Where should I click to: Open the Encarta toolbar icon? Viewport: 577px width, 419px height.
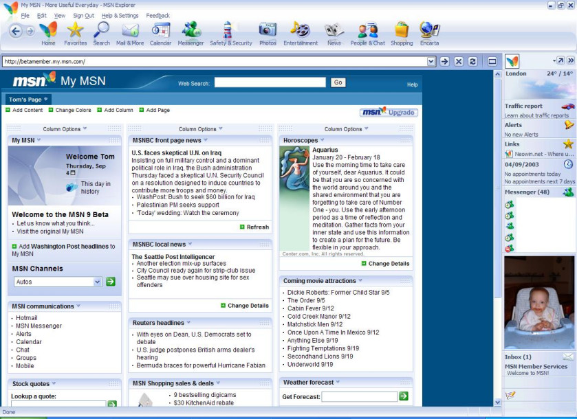point(429,31)
